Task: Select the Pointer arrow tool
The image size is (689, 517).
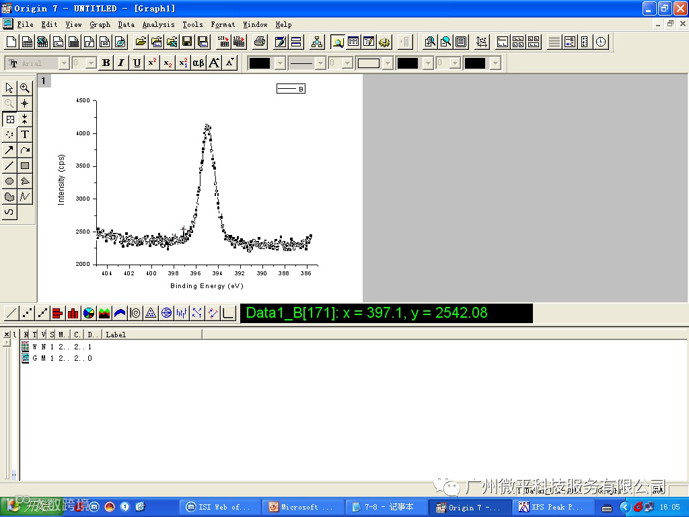Action: 9,88
